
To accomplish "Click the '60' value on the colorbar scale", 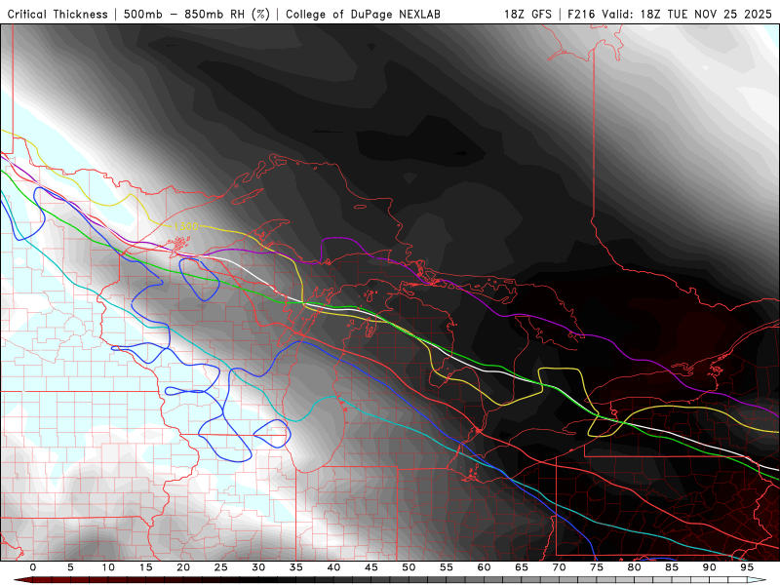I will 484,567.
